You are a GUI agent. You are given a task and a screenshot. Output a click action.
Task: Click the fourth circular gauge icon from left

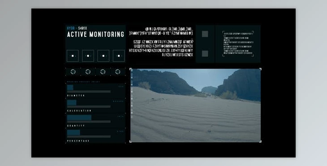click(118, 72)
